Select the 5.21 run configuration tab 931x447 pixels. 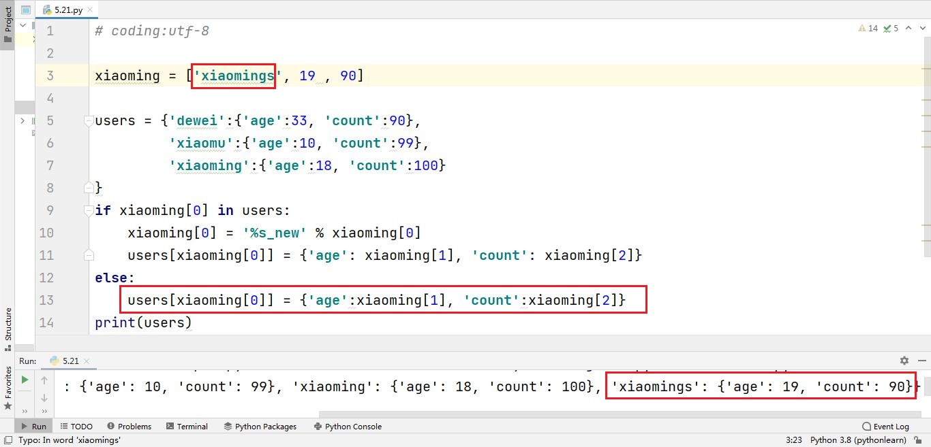click(x=65, y=361)
